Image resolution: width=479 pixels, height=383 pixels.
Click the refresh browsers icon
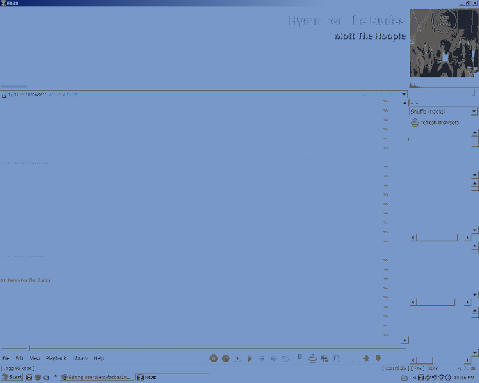[414, 123]
